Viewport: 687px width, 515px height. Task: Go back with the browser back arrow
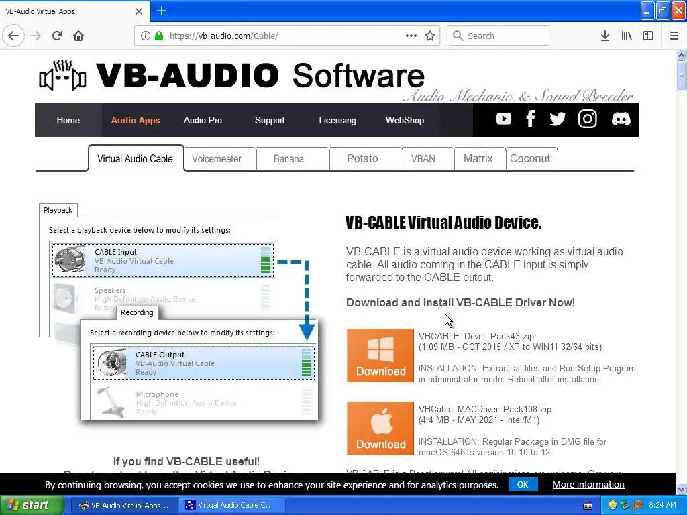(13, 36)
